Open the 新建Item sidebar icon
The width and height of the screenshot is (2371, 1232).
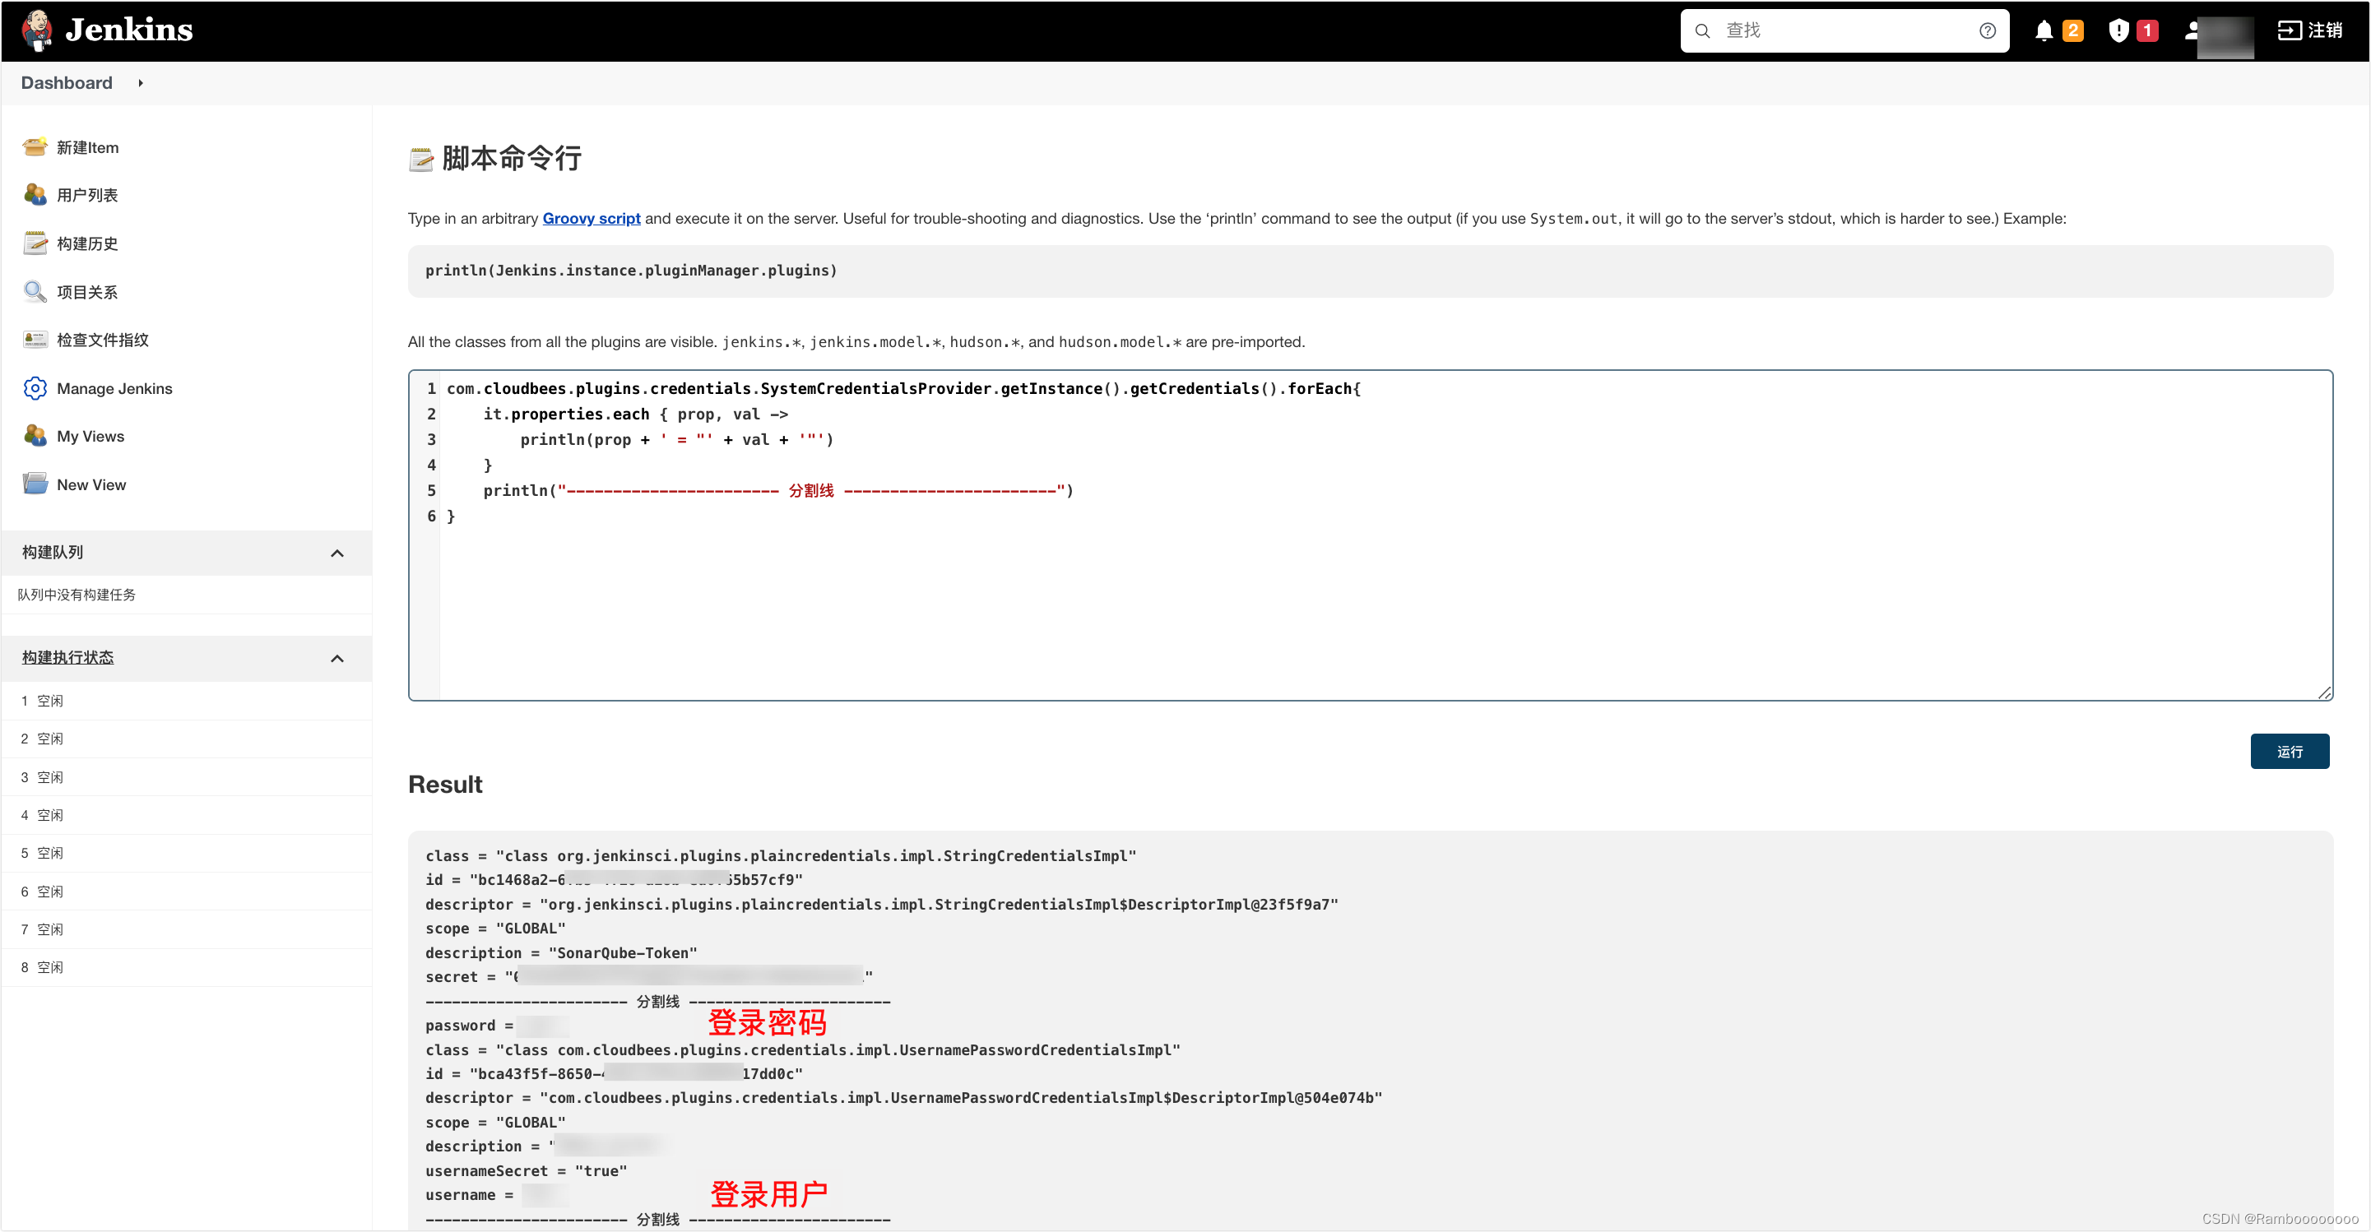35,147
